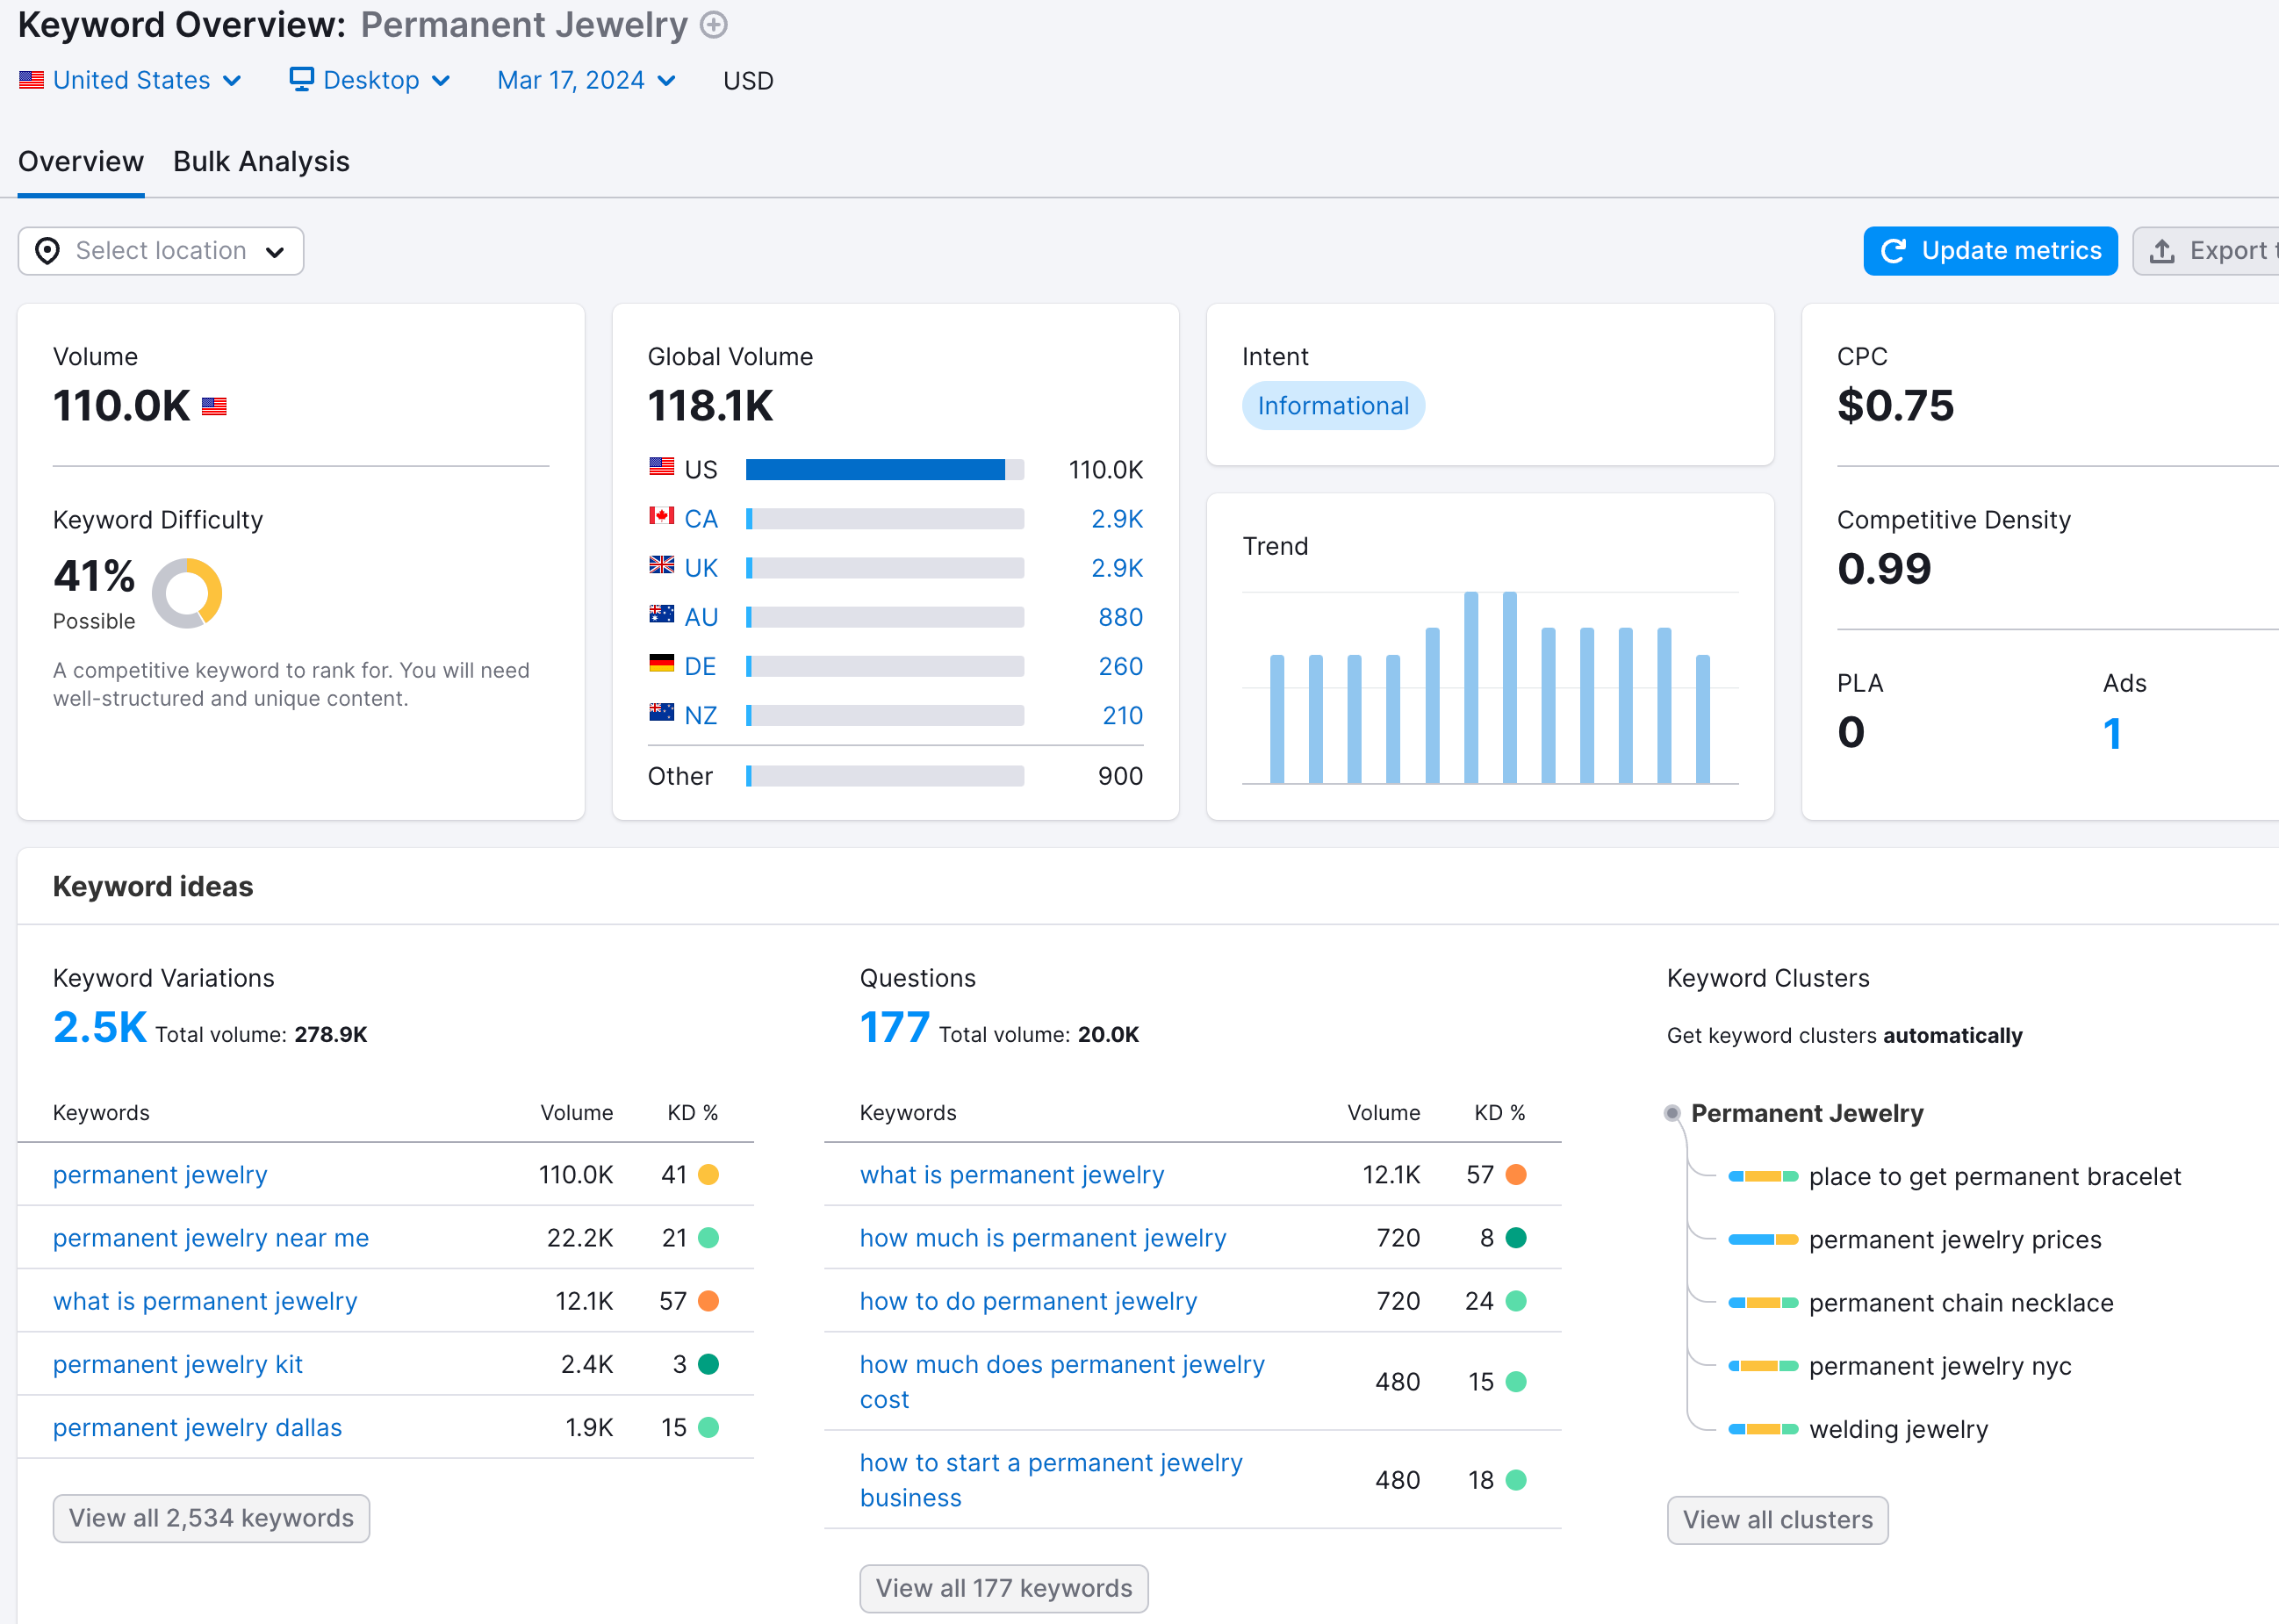Select 'permanent chain necklace' cluster
Viewport: 2279px width, 1624px height.
tap(1961, 1303)
